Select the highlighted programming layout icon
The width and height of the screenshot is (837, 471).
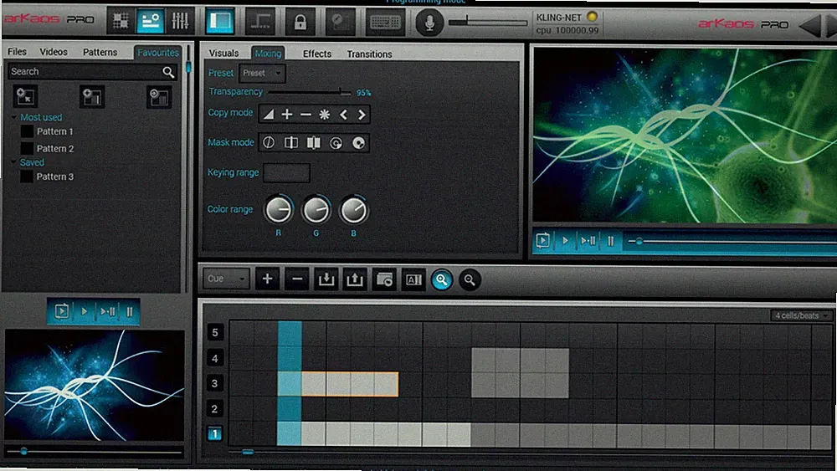tap(150, 22)
